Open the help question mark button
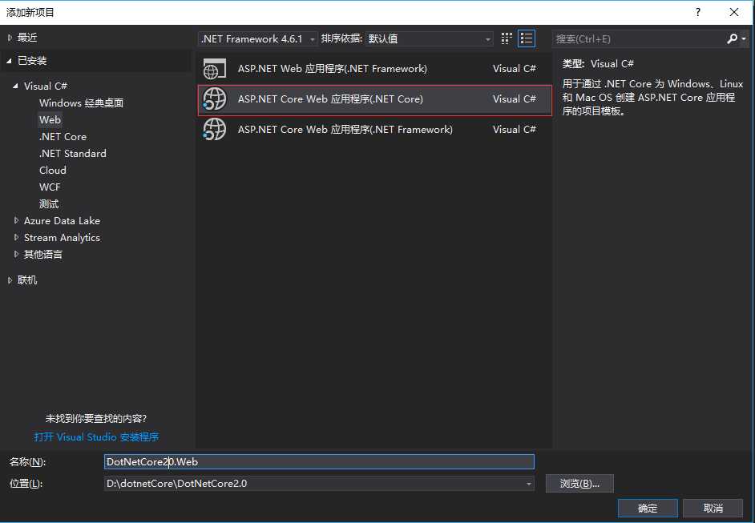Screen dimensions: 755x523 pos(698,12)
